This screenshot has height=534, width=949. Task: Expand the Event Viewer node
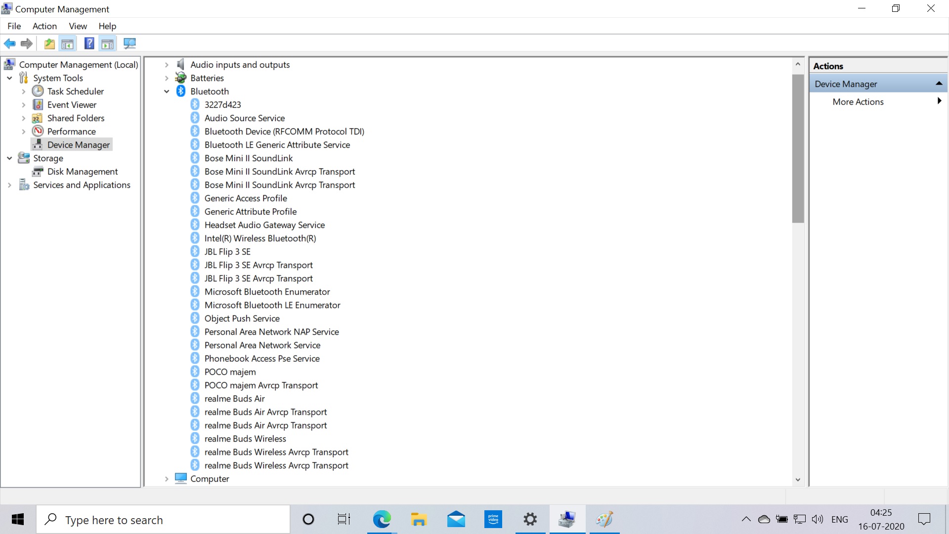23,104
